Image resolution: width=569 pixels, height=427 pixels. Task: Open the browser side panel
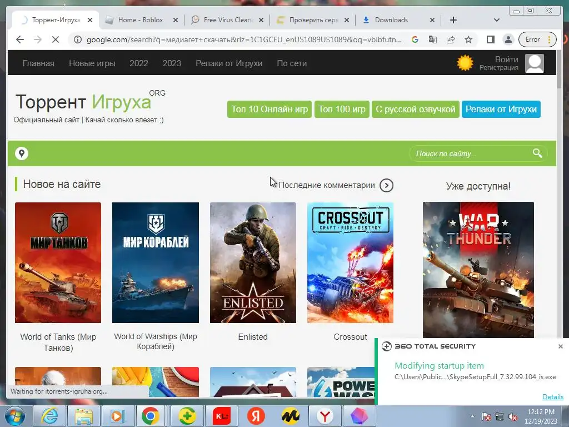[490, 39]
